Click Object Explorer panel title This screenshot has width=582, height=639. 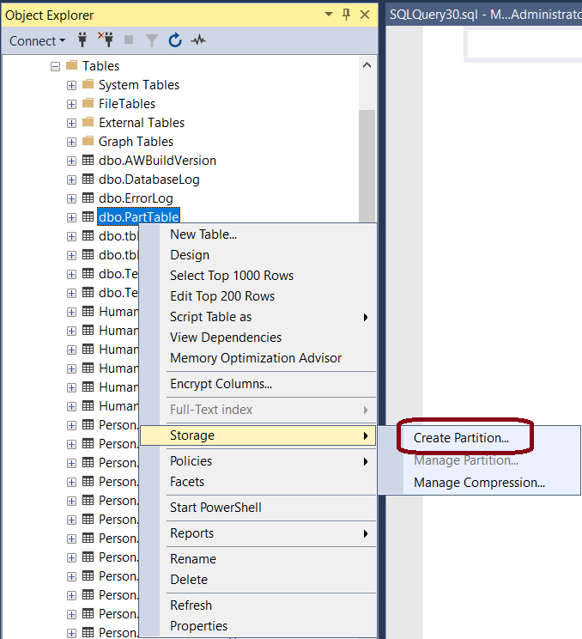[49, 15]
